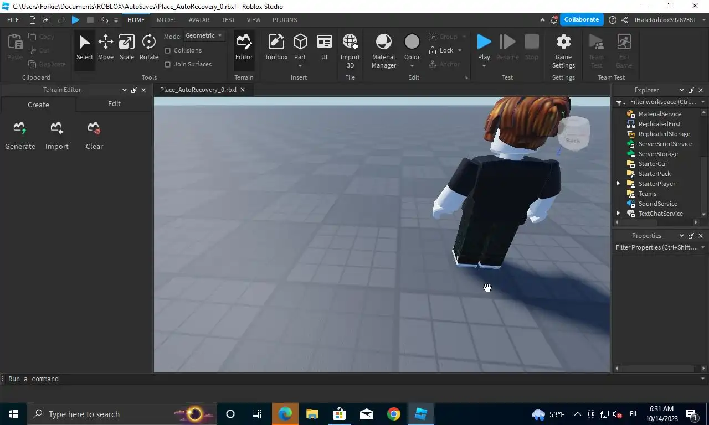Click the Share icon next to username

pyautogui.click(x=624, y=20)
